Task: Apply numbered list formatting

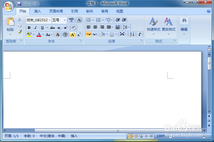Action: click(x=98, y=20)
